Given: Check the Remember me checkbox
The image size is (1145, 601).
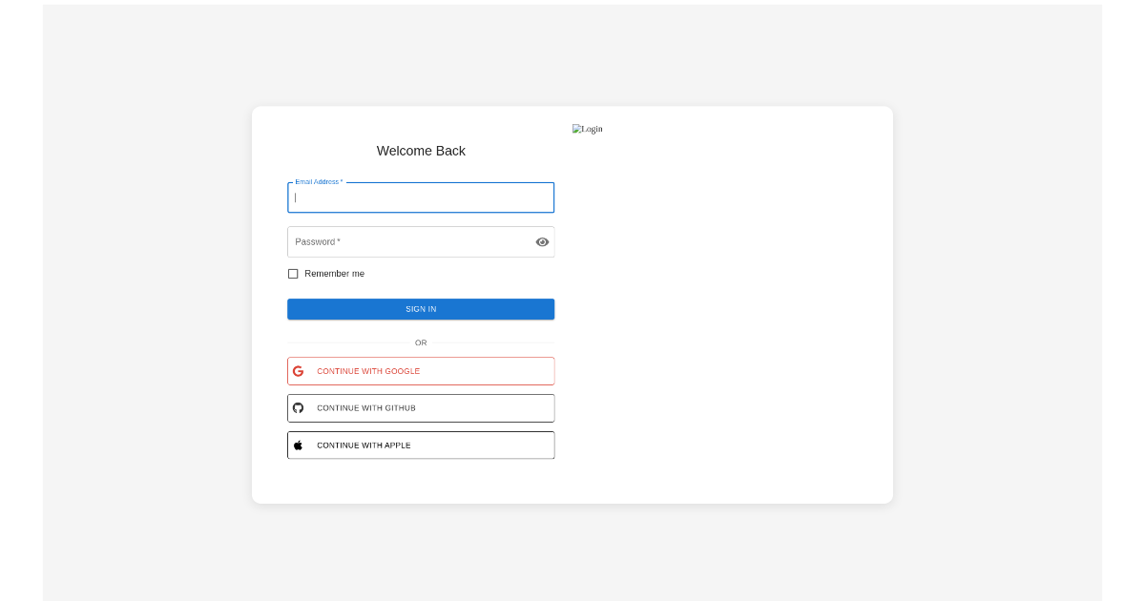Looking at the screenshot, I should tap(293, 274).
